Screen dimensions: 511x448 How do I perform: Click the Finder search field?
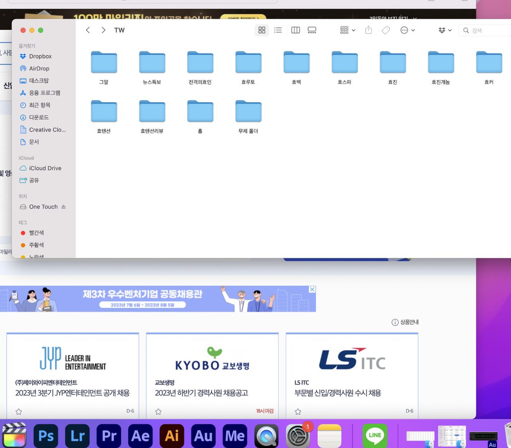click(x=485, y=31)
